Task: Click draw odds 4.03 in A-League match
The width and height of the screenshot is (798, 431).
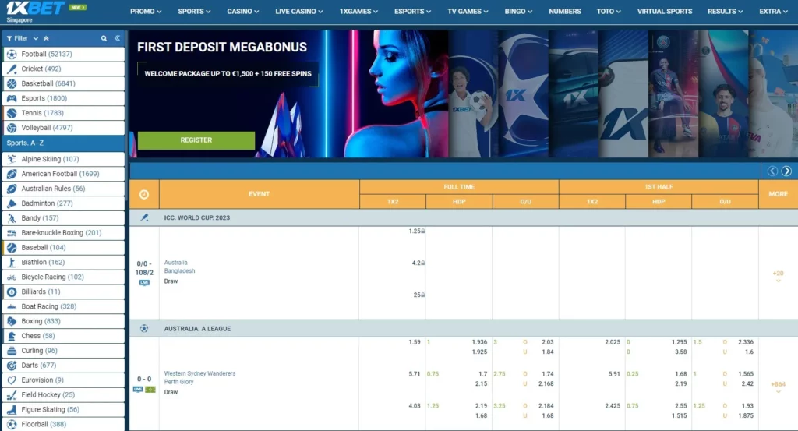Action: pyautogui.click(x=415, y=406)
